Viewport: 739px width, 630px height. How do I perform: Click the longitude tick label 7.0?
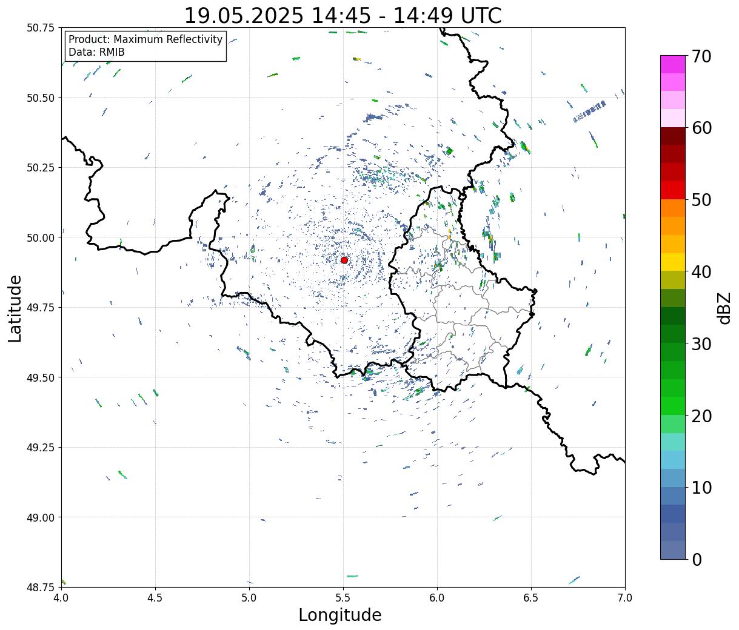tap(625, 598)
